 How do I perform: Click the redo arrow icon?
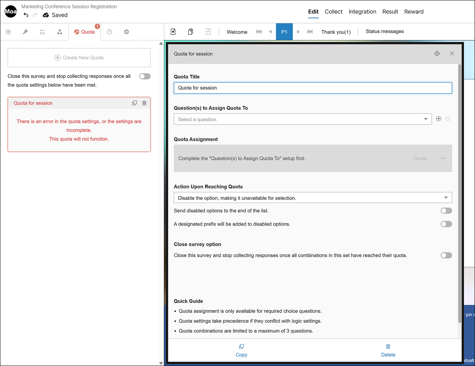click(35, 15)
